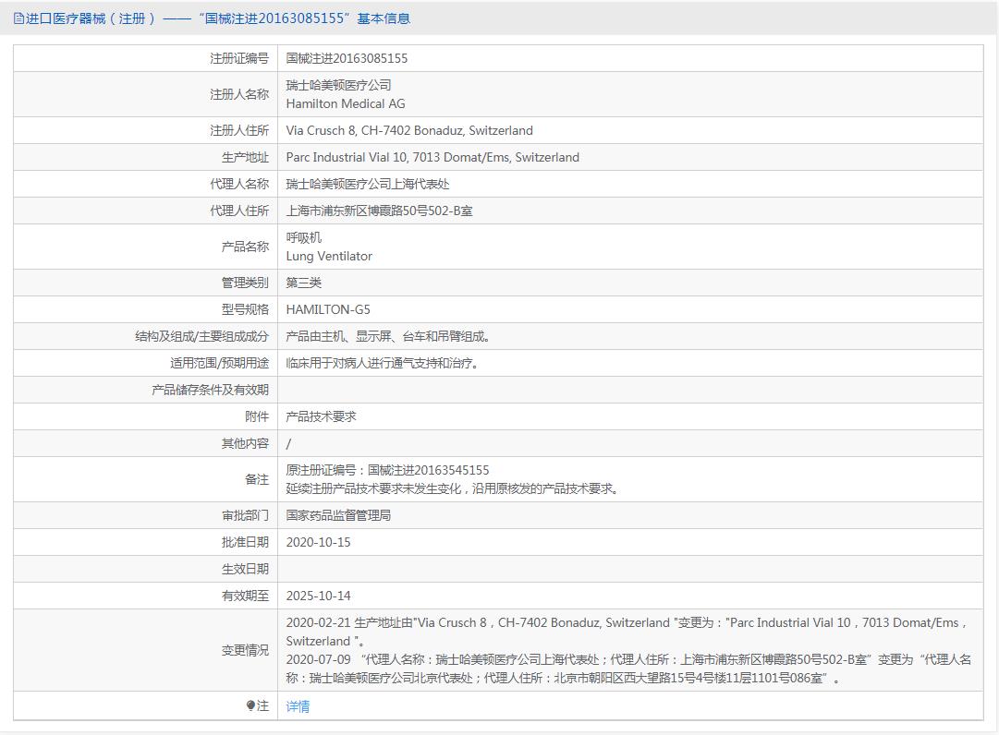Click the document icon before the page title

point(18,18)
